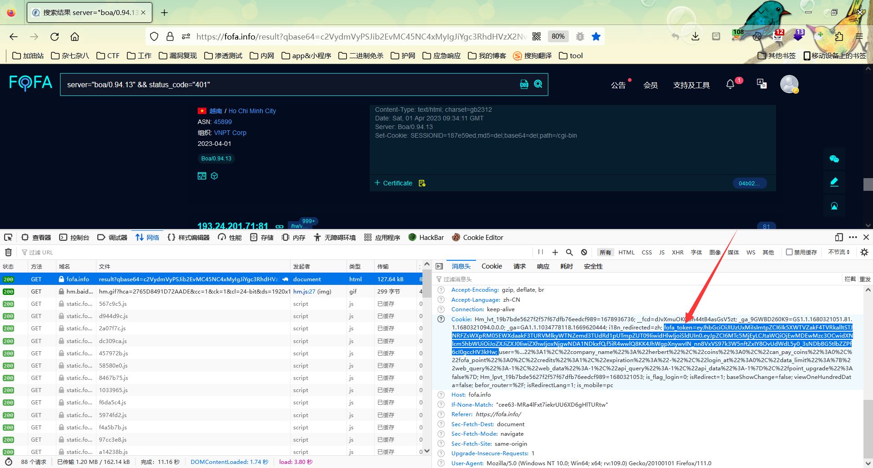Run the FOFA search with magnifier icon

pyautogui.click(x=538, y=84)
